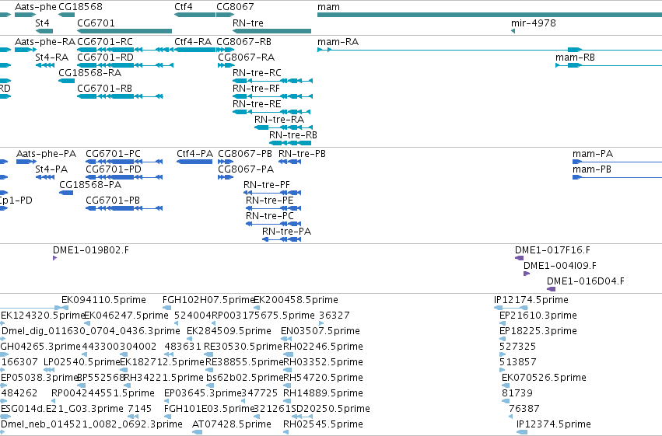Select the FGH102H07.5prime feature
The image size is (662, 436).
167,308
